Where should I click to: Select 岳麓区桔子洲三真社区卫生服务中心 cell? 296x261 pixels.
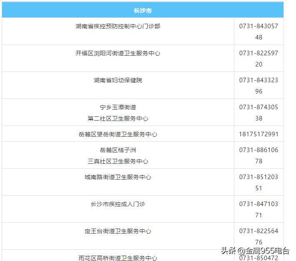click(x=118, y=155)
